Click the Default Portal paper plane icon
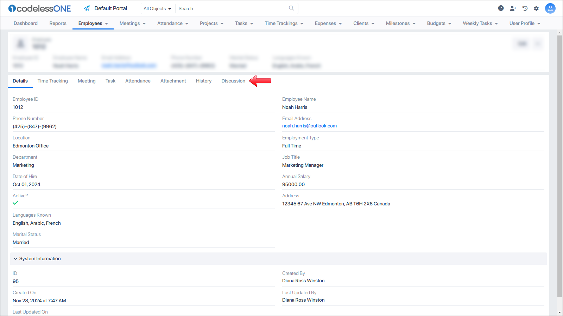Viewport: 563px width, 316px height. [x=87, y=8]
